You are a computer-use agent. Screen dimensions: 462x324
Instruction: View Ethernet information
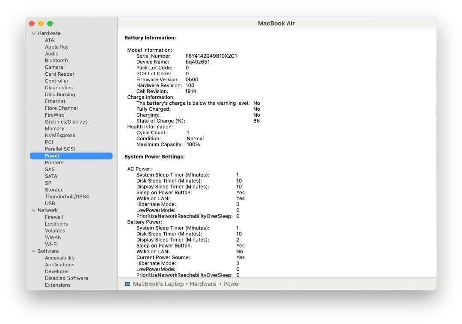[x=55, y=101]
